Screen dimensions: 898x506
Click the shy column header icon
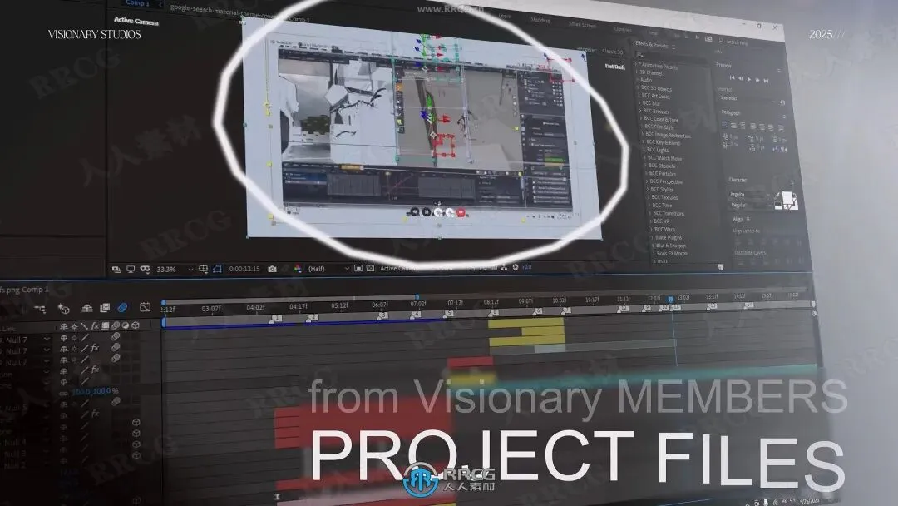63,326
